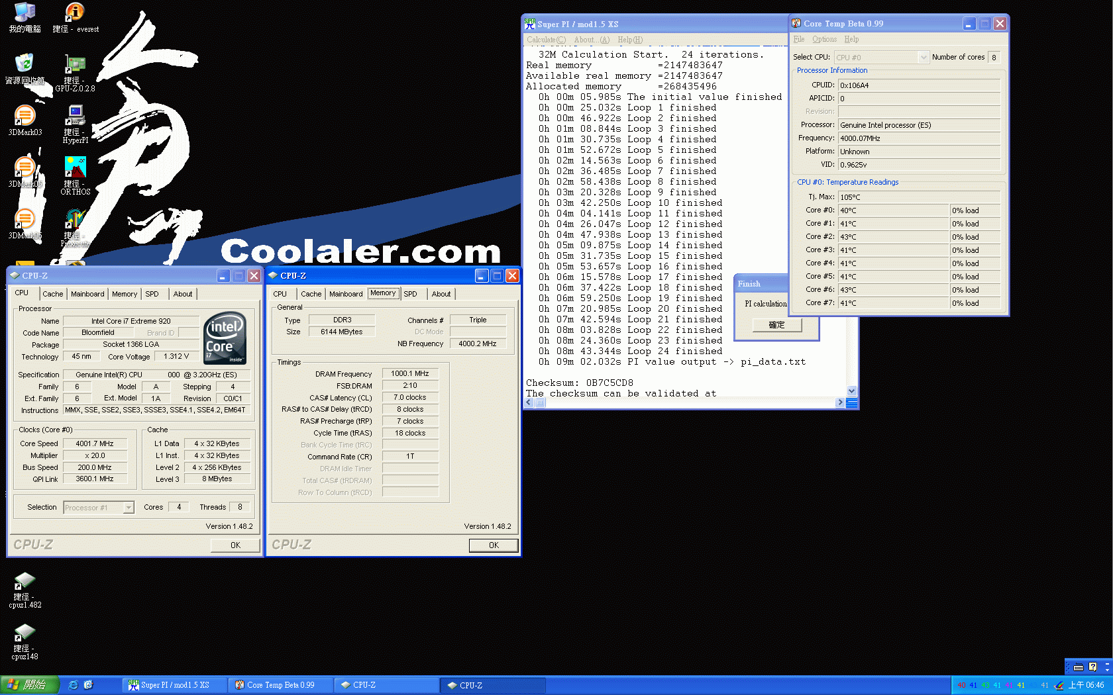
Task: Click the Number of cores field showing 8
Action: point(994,58)
